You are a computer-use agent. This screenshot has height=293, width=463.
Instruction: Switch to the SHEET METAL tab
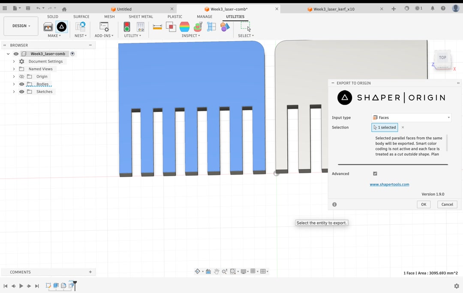point(141,17)
